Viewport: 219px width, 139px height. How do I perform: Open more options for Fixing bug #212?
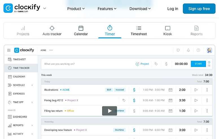[207, 100]
